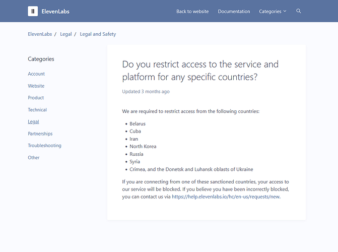Viewport: 338px width, 252px height.
Task: Go to Back to website link
Action: point(192,12)
